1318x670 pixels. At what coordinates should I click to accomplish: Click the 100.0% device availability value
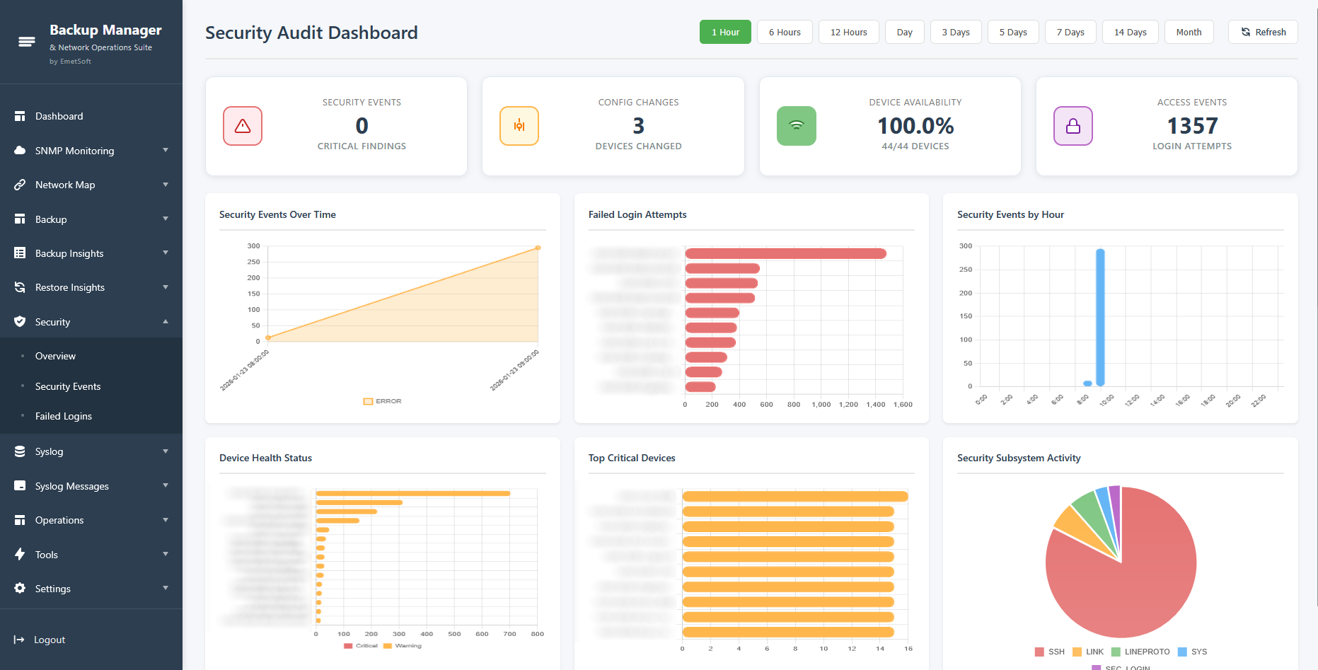point(915,126)
